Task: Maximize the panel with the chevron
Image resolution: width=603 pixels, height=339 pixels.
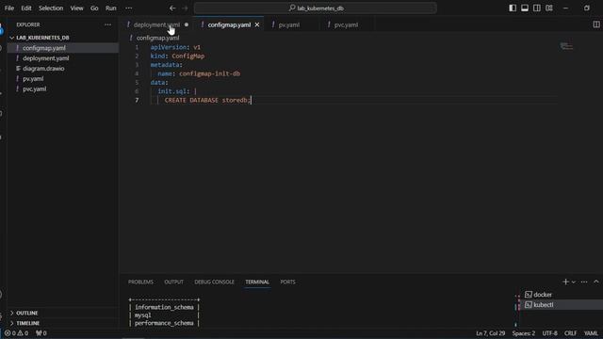Action: pyautogui.click(x=596, y=282)
